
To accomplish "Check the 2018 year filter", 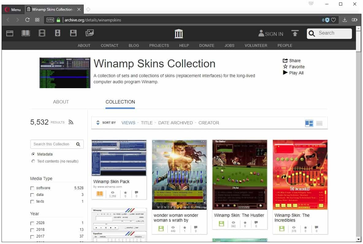I will click(x=32, y=229).
